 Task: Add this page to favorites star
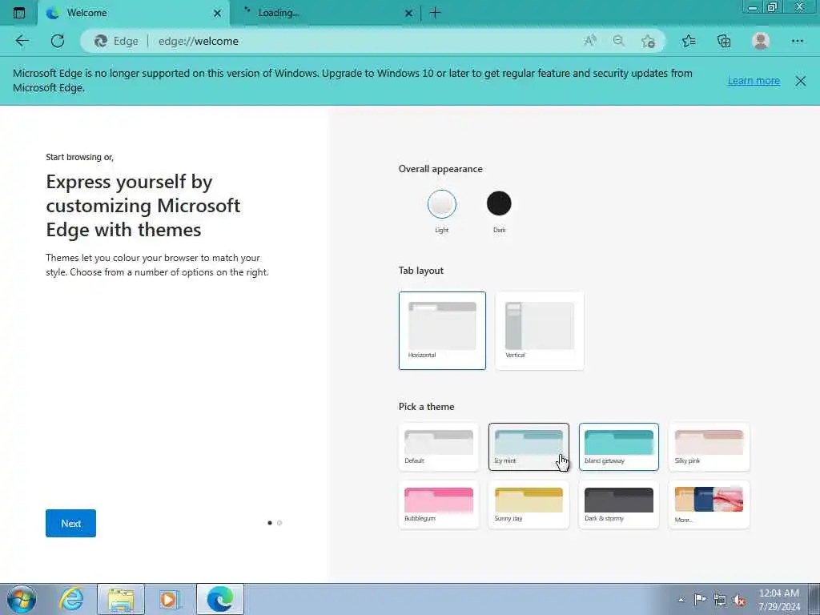[648, 41]
